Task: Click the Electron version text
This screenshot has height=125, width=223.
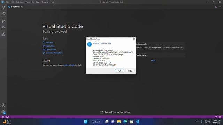Action: (99, 57)
